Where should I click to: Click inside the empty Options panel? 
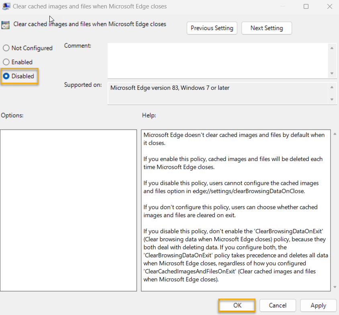point(68,210)
